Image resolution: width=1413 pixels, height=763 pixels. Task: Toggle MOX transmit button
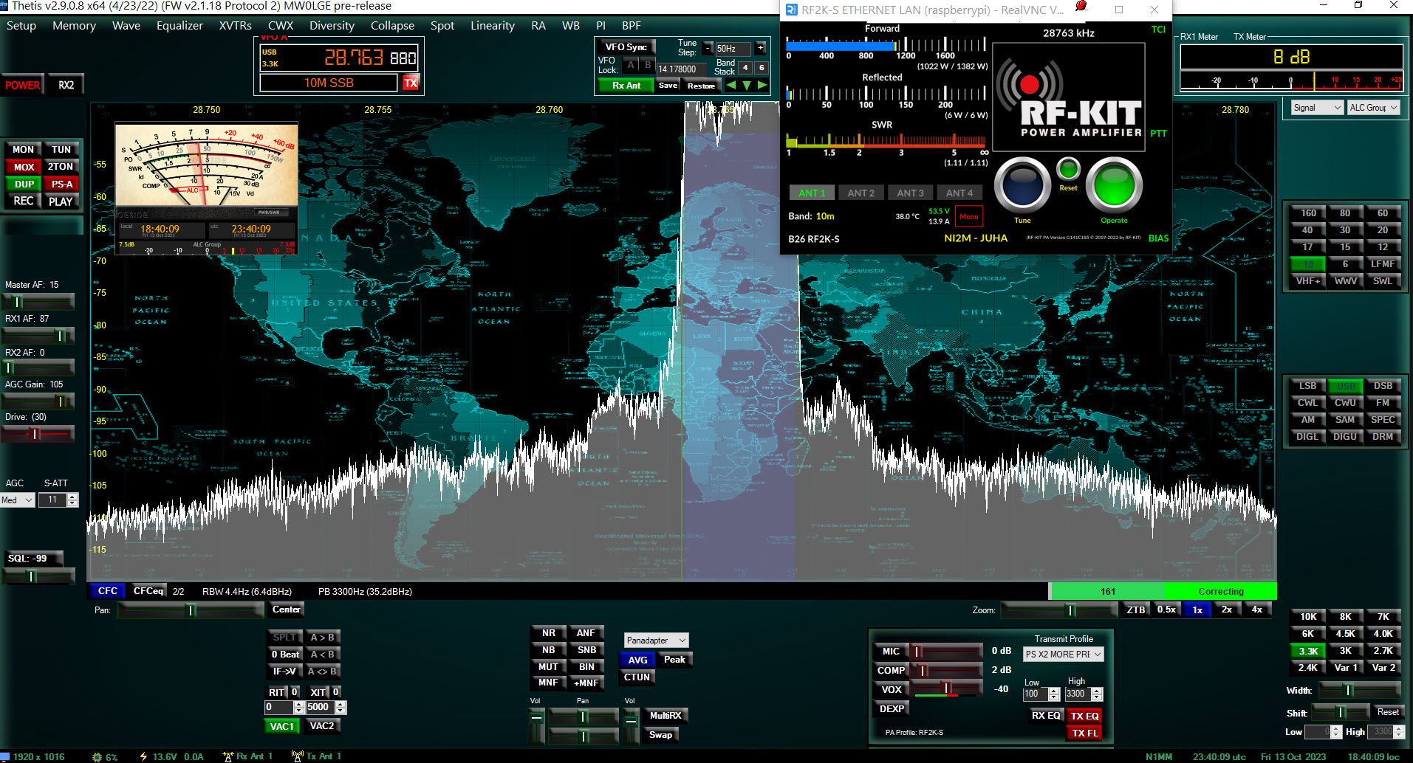pos(23,167)
